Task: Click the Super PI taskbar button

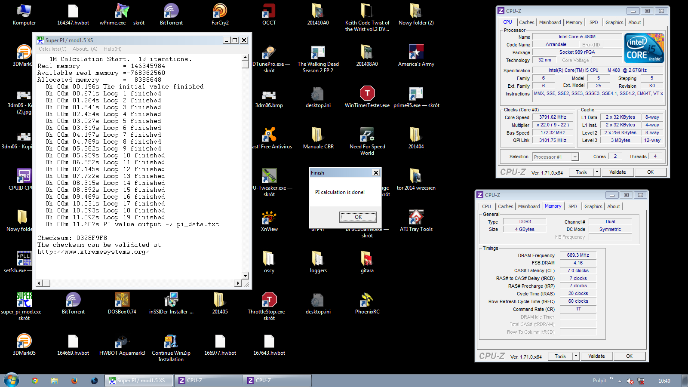Action: [x=139, y=381]
